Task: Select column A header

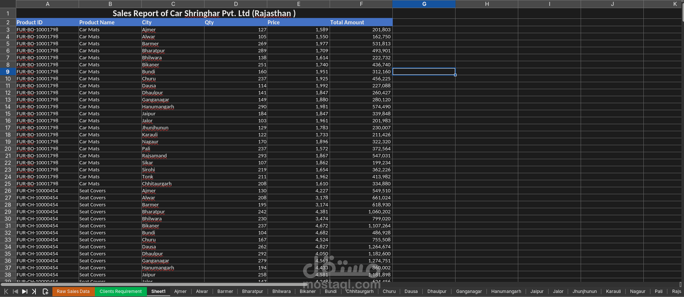Action: [x=48, y=4]
